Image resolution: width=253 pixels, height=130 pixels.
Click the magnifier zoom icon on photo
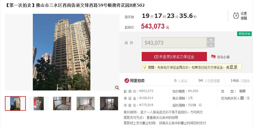coord(117,88)
